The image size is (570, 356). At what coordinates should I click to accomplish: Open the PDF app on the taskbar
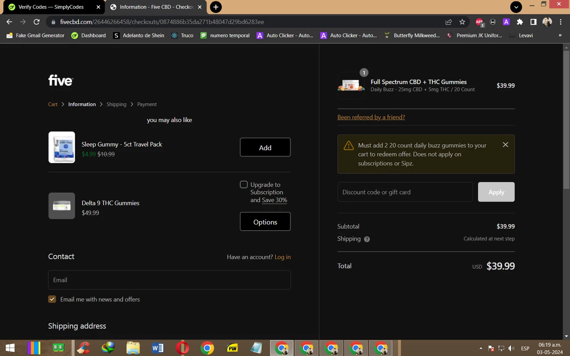(232, 348)
